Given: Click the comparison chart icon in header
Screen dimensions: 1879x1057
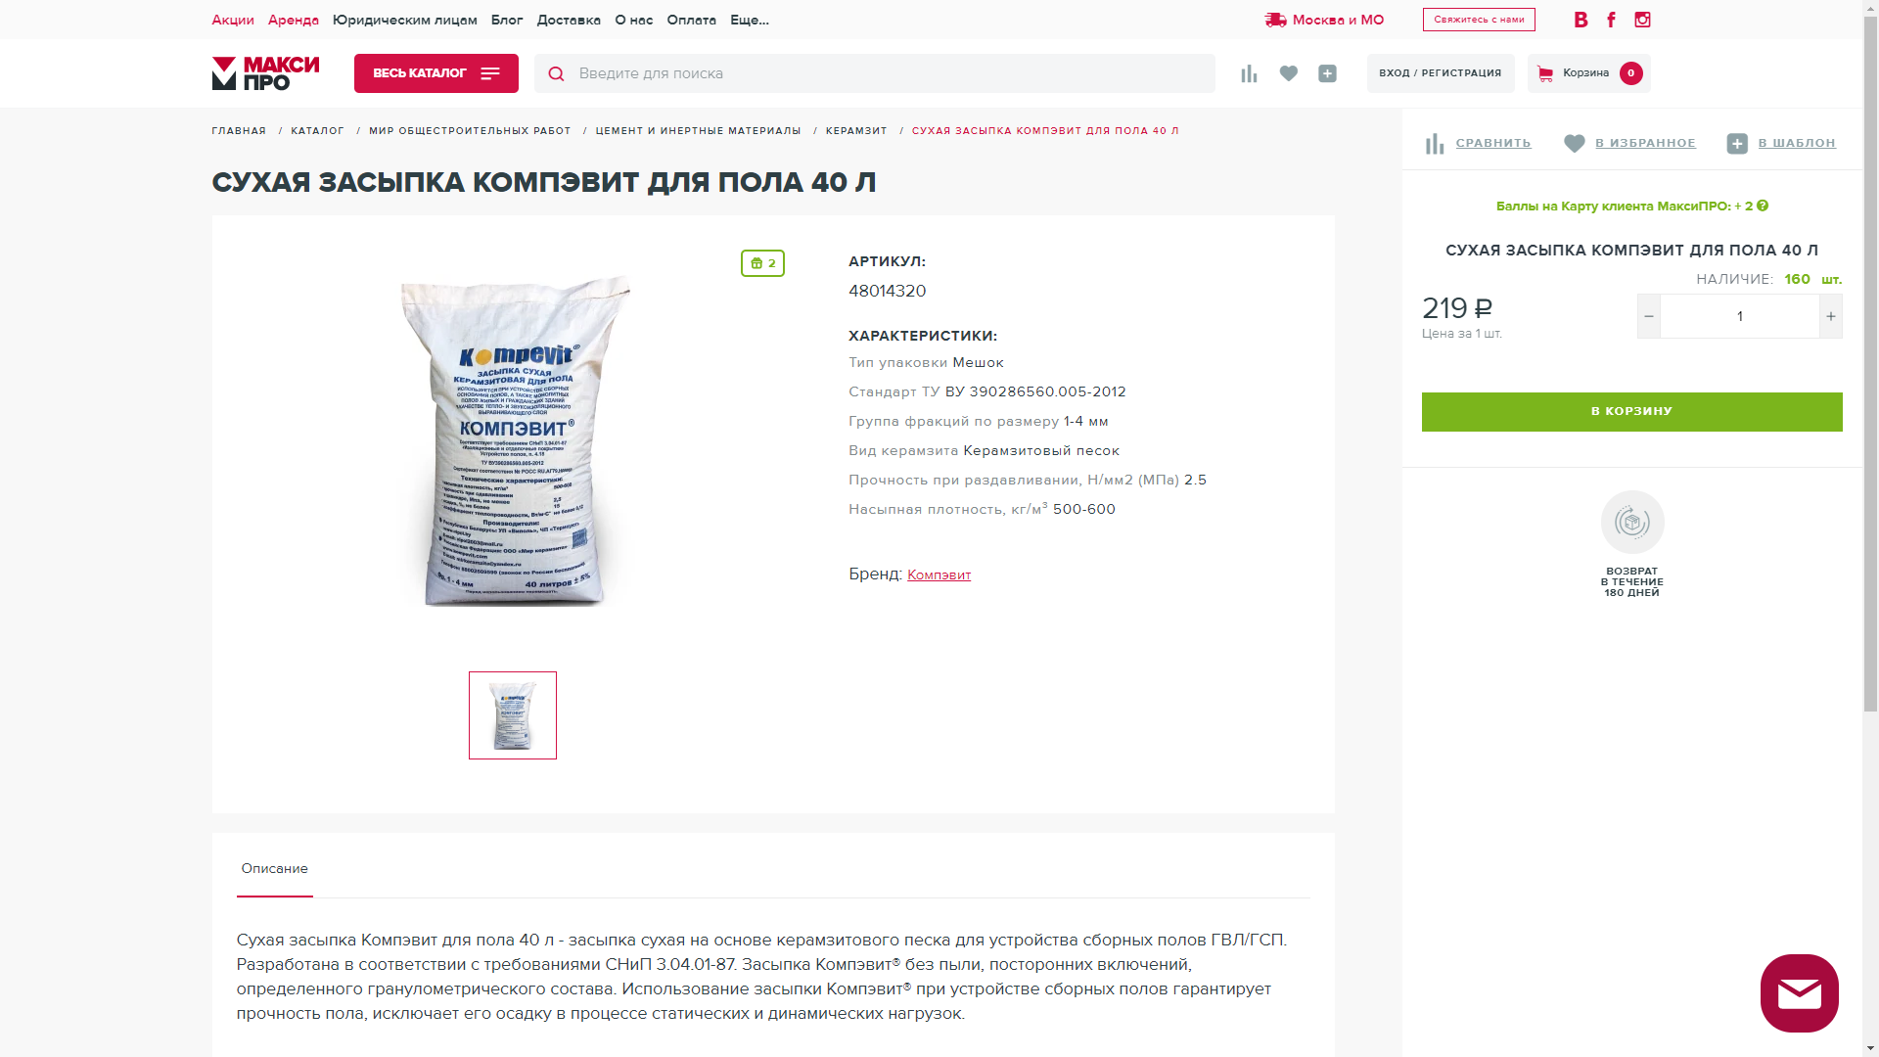Looking at the screenshot, I should (1249, 73).
